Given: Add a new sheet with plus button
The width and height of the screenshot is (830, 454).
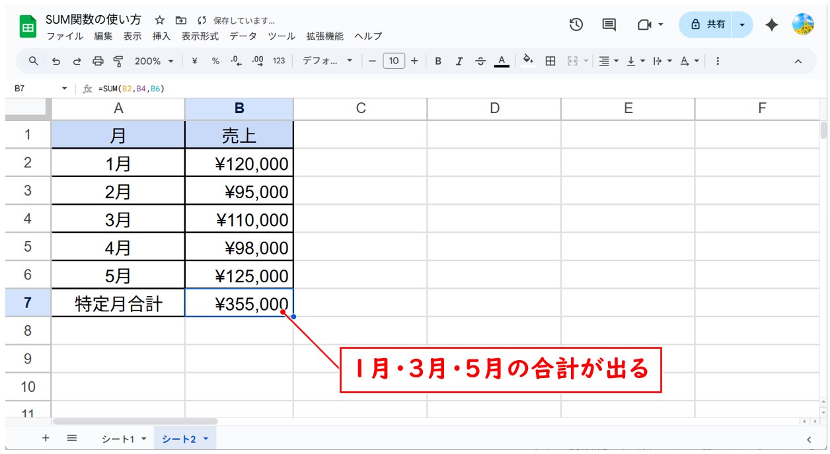Looking at the screenshot, I should (46, 438).
